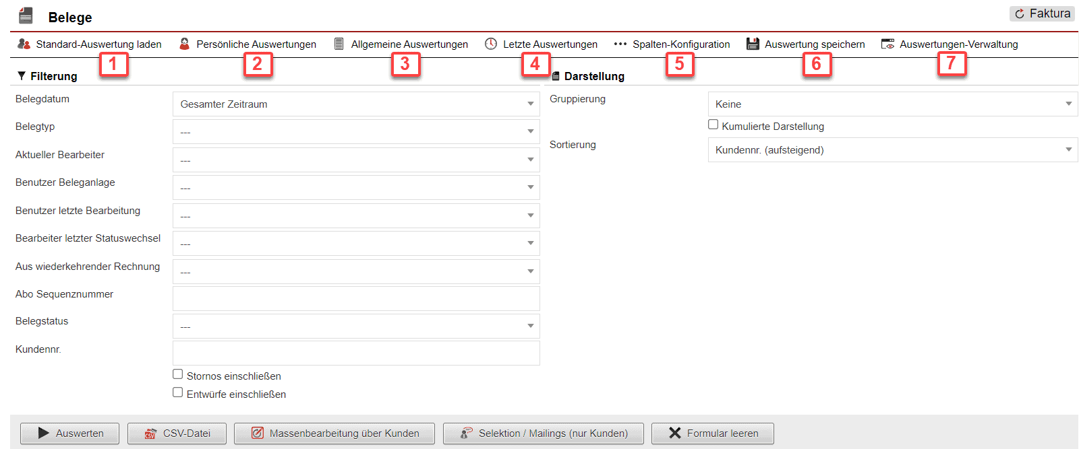The width and height of the screenshot is (1079, 449).
Task: Click into the Kundennr. input field
Action: 356,353
